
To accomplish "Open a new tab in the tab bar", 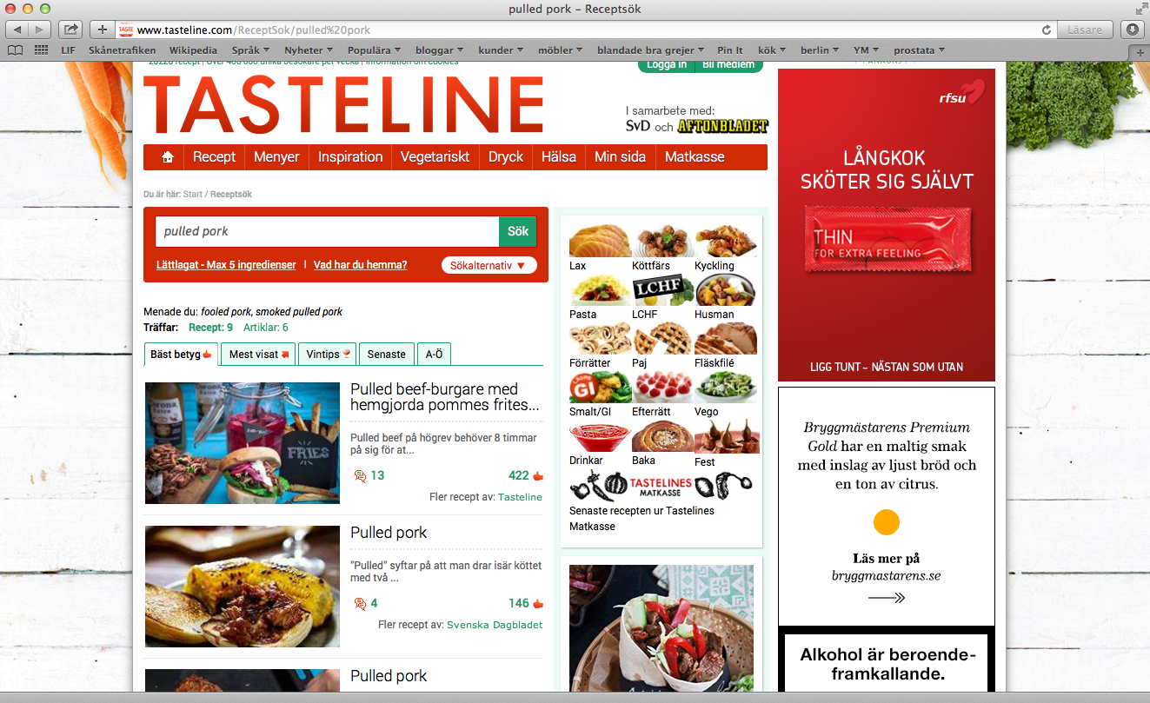I will click(x=1140, y=52).
